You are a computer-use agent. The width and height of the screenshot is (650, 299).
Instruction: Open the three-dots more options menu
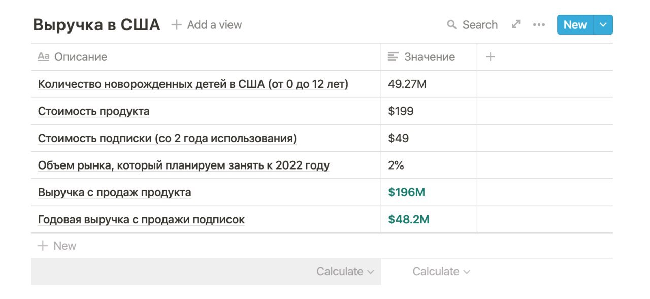pos(539,25)
